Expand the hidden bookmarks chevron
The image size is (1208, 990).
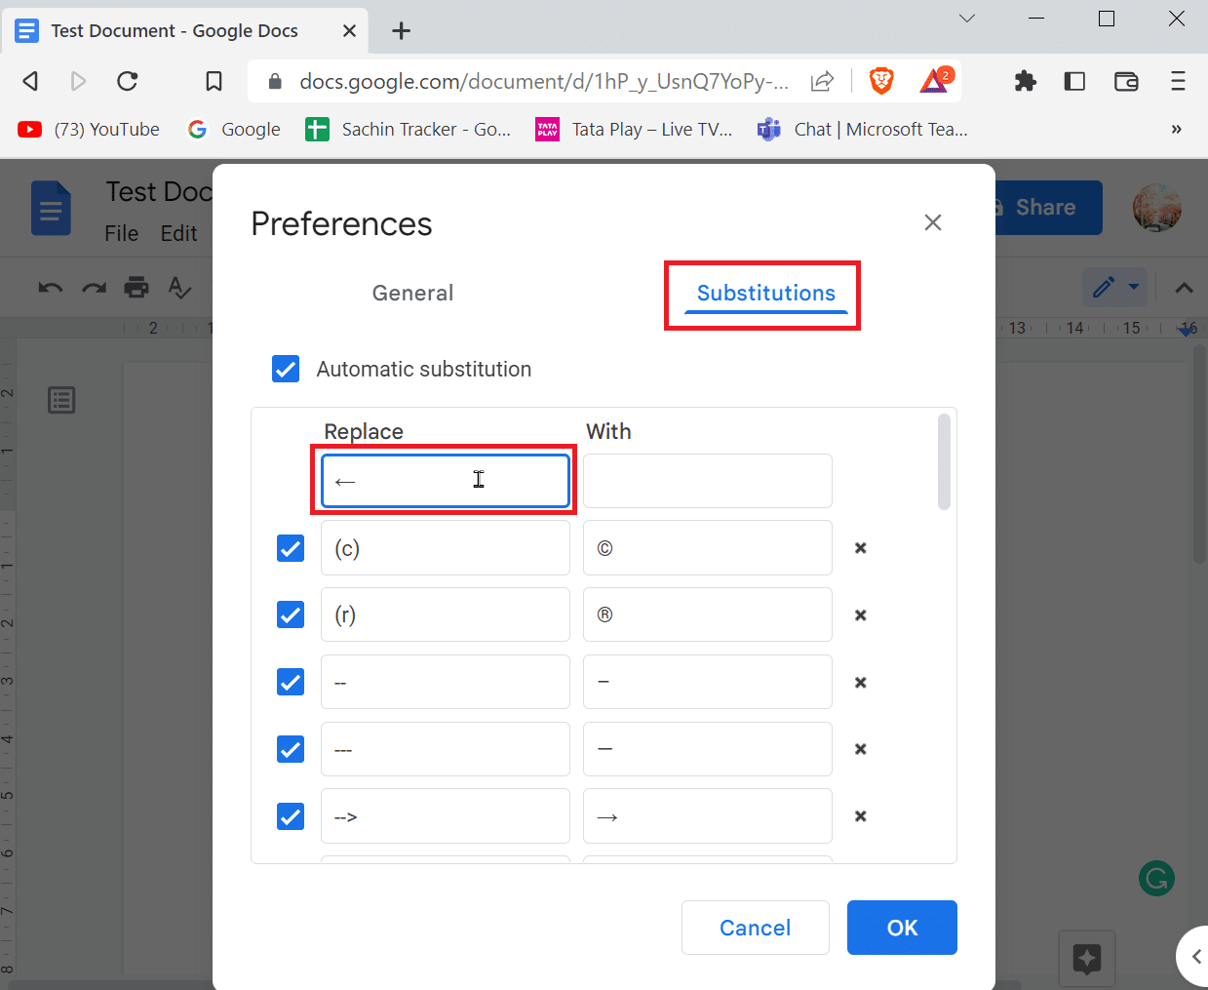[1176, 129]
